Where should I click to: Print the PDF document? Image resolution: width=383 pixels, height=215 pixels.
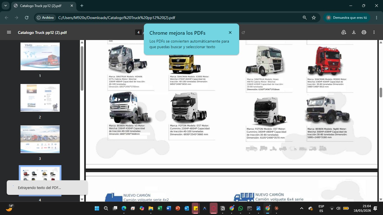pyautogui.click(x=364, y=32)
